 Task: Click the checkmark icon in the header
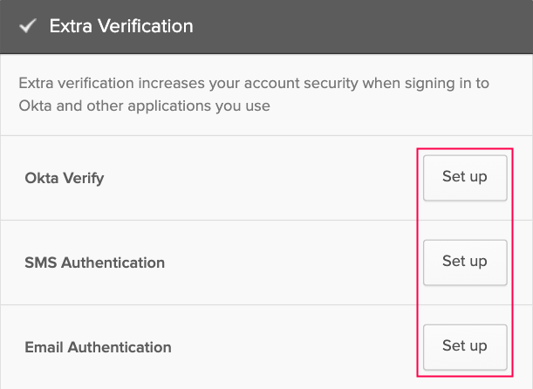click(x=28, y=26)
